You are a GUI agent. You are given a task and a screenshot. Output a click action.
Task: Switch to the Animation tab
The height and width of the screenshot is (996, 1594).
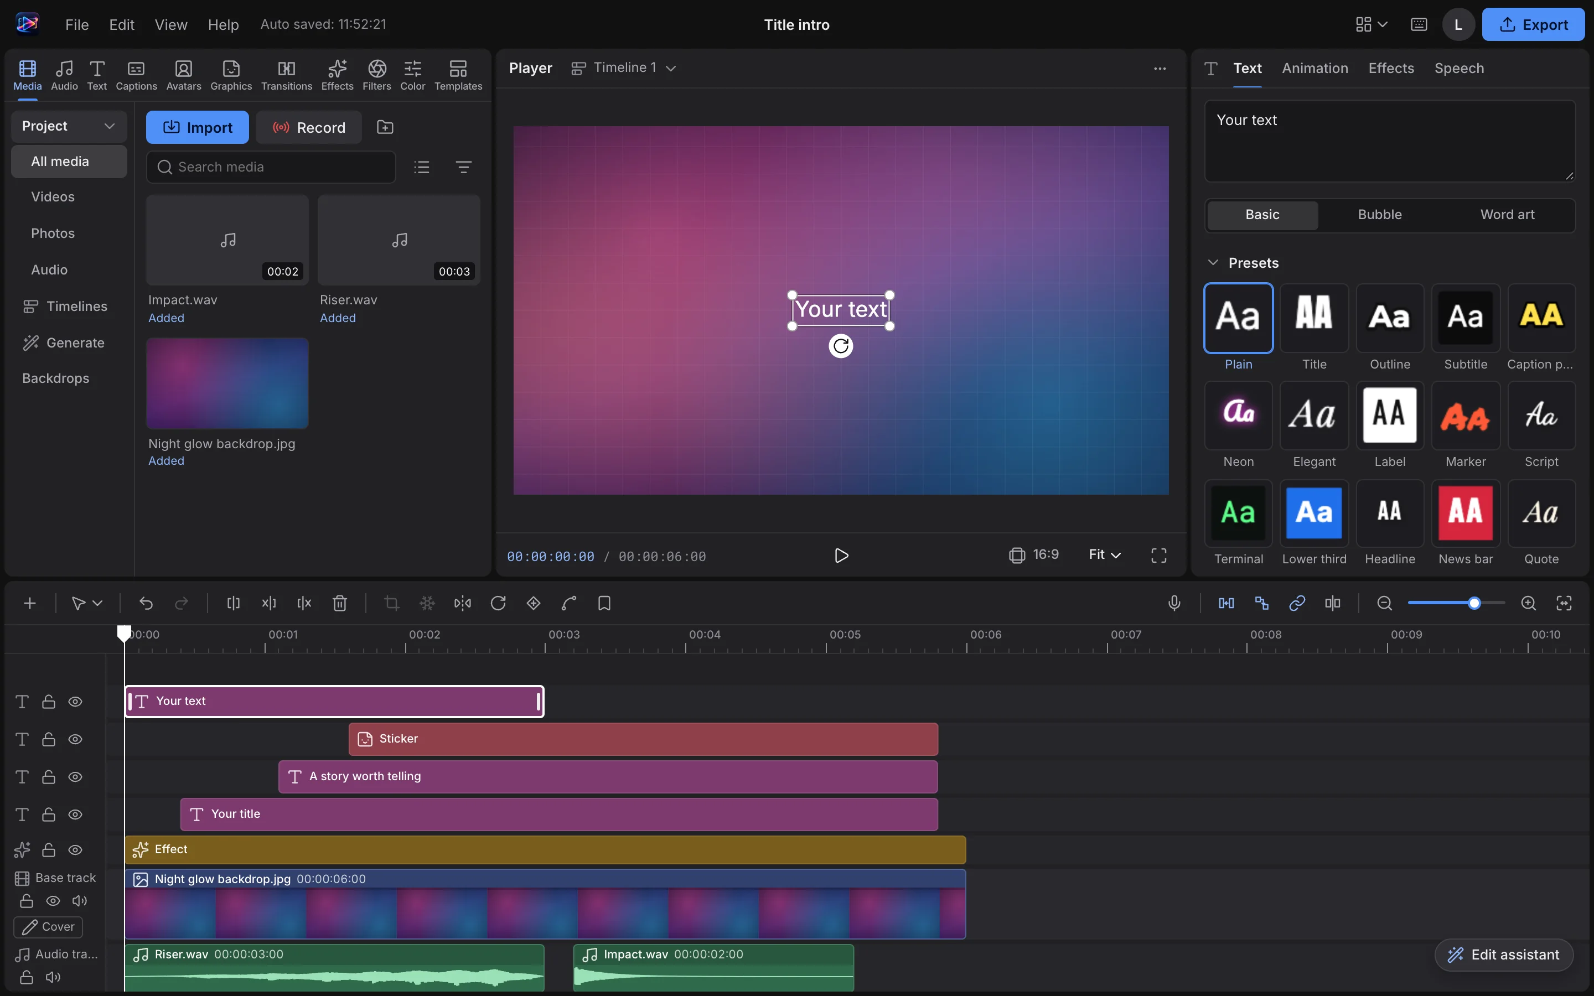pos(1314,68)
